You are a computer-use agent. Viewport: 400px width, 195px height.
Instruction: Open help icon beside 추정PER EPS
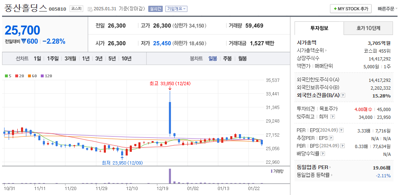pos(331,138)
